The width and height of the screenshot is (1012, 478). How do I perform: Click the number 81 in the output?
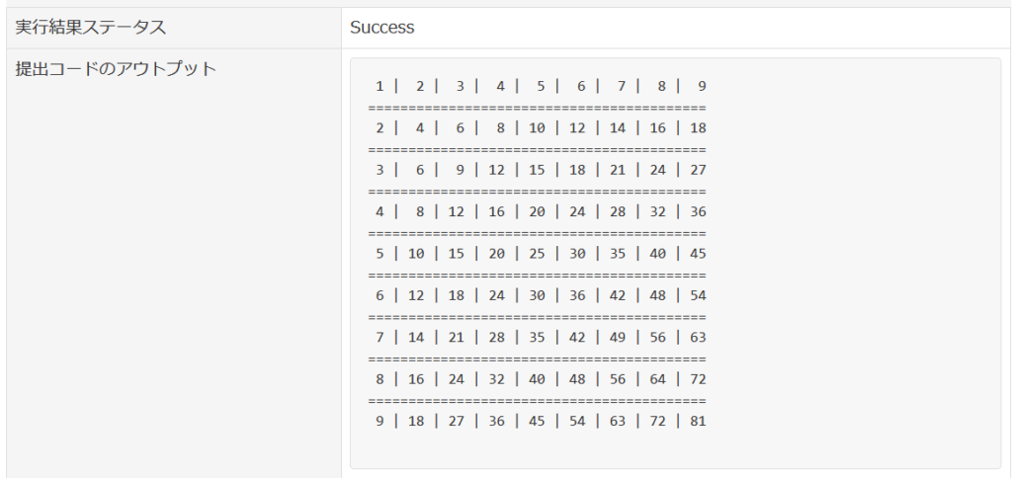(698, 422)
